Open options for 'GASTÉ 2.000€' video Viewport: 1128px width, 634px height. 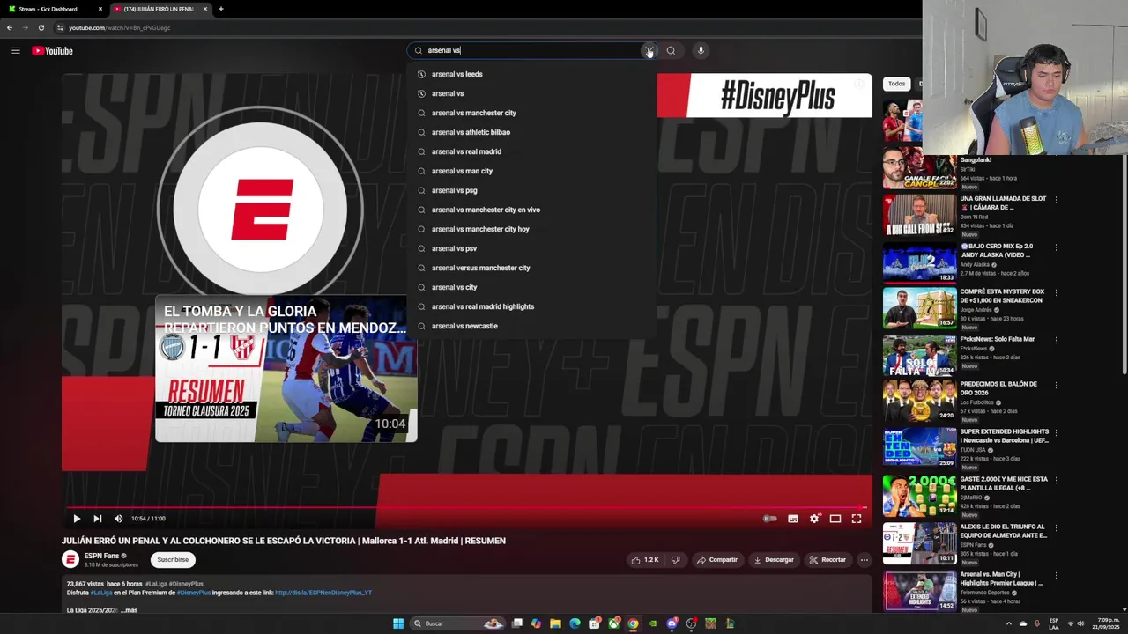point(1056,480)
